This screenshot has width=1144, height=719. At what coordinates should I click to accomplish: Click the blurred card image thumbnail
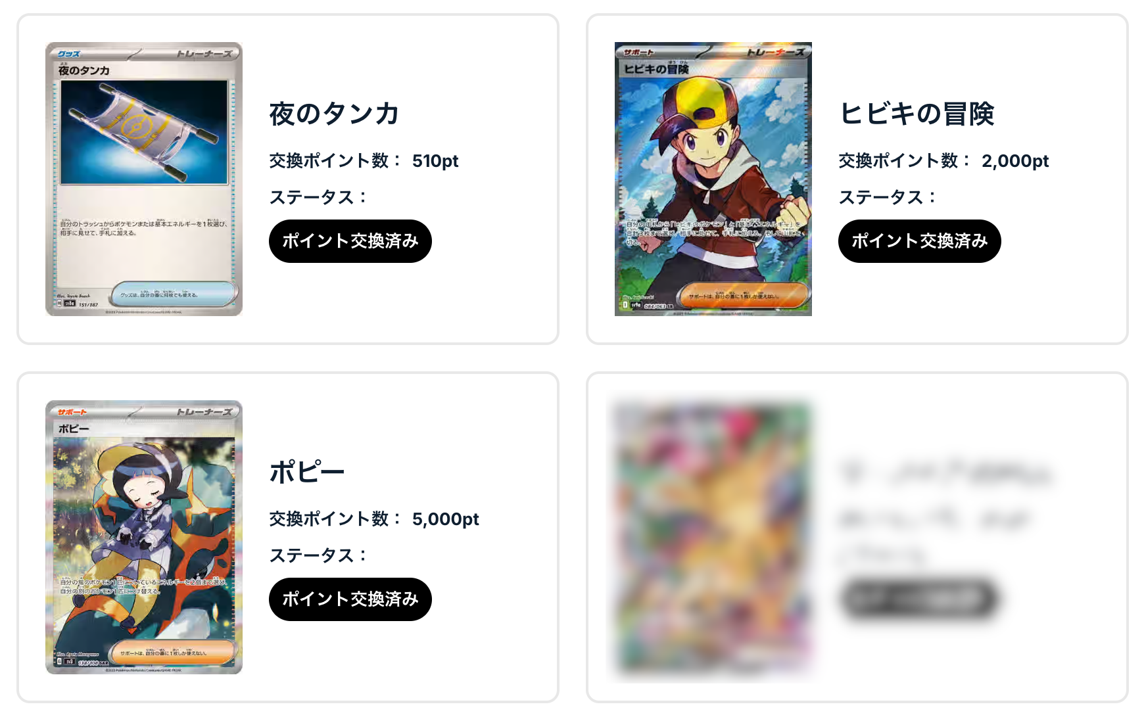pyautogui.click(x=713, y=537)
